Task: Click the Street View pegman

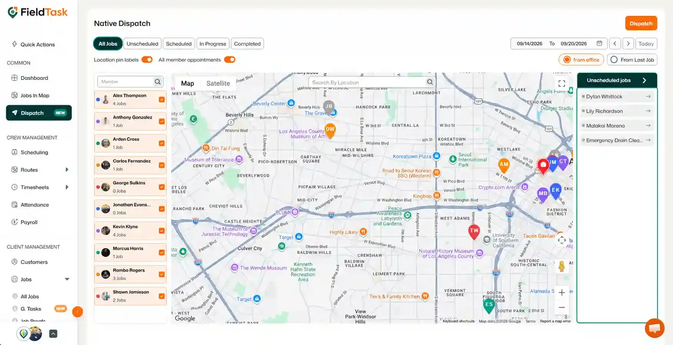Action: pyautogui.click(x=562, y=266)
